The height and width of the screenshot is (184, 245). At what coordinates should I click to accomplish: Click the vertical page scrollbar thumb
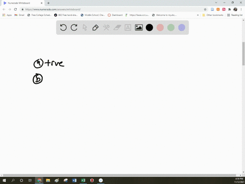(x=243, y=53)
